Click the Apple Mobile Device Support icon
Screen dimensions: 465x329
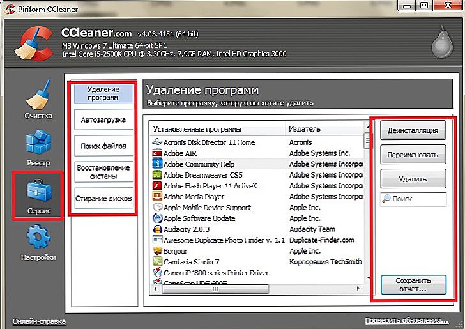157,208
